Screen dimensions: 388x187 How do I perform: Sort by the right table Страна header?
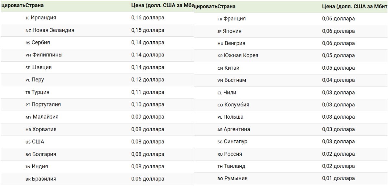(226, 6)
